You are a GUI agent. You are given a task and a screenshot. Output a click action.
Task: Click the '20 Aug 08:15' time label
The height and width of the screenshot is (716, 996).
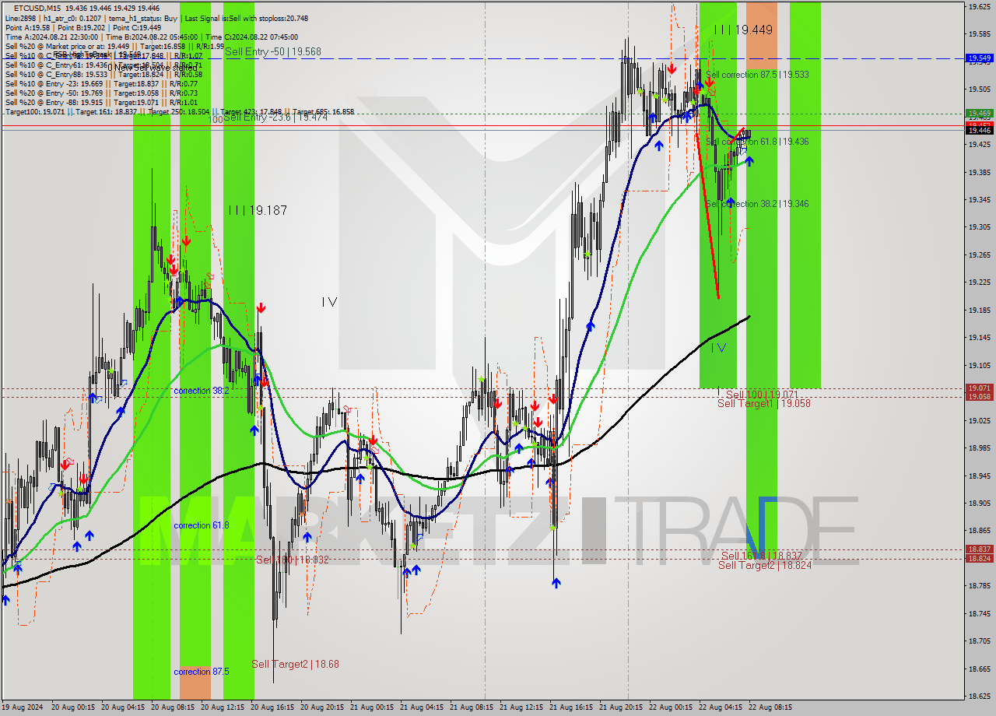174,707
